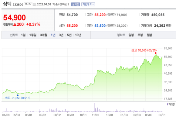Click the 11/01 date label on axis
The height and width of the screenshot is (119, 176).
(95, 115)
